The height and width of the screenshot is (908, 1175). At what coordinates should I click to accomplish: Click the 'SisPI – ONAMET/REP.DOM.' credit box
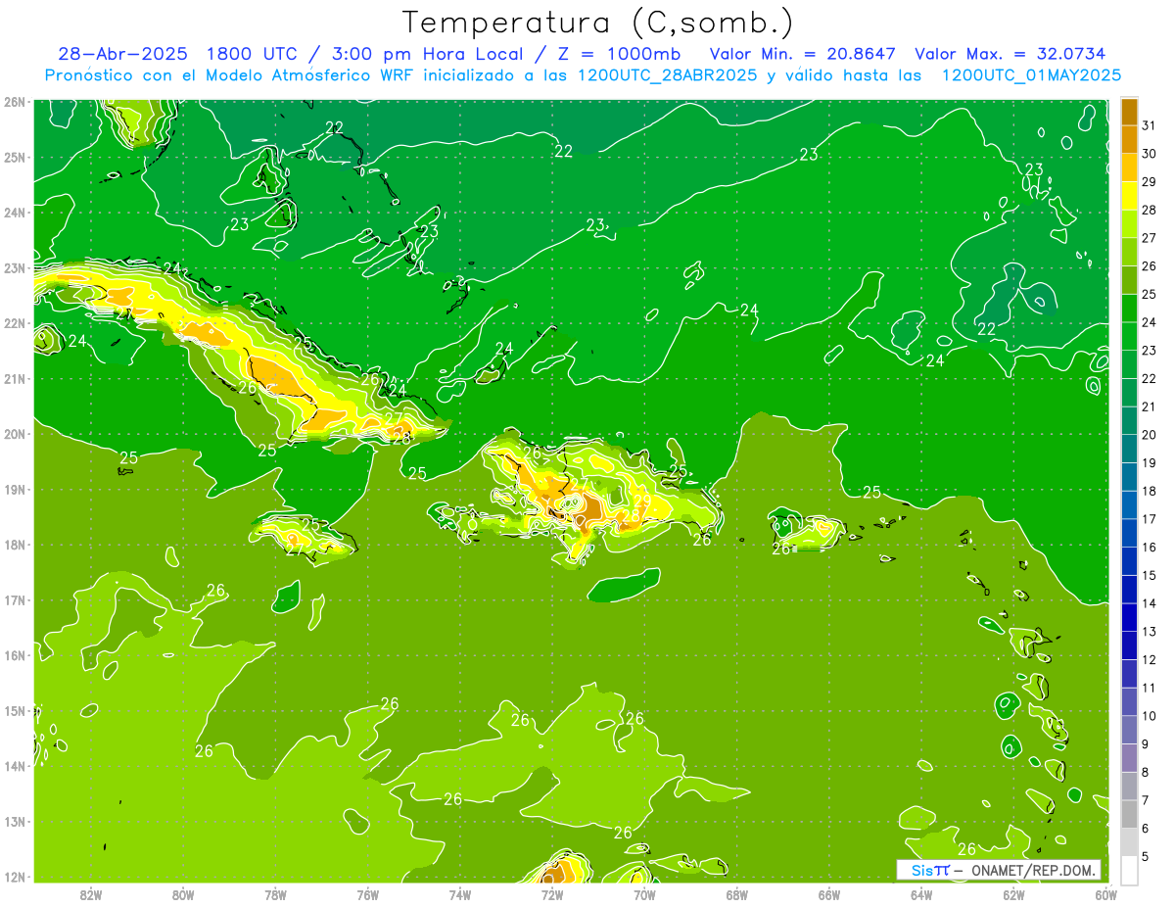tap(999, 870)
